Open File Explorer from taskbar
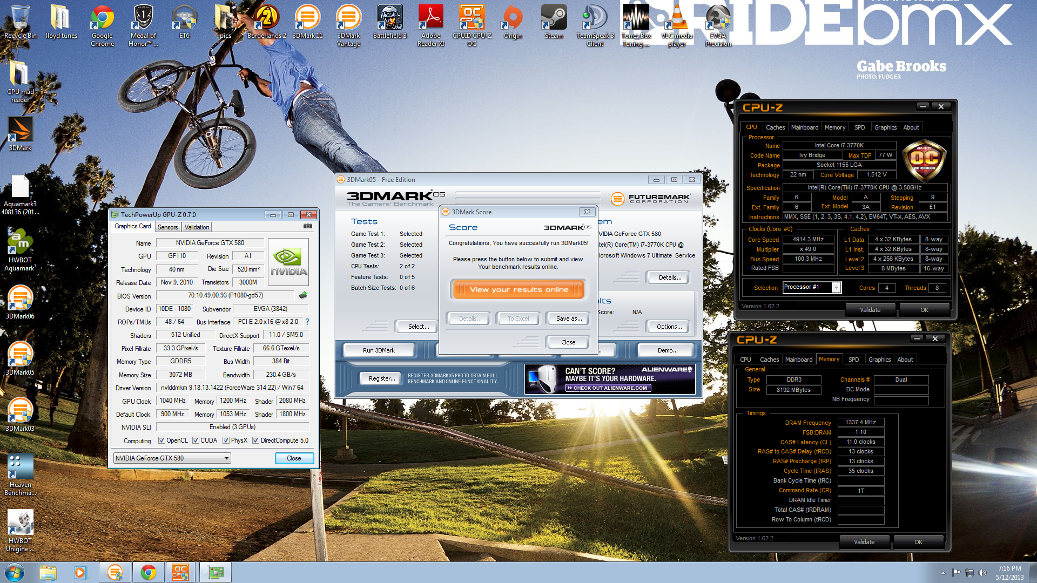1037x583 pixels. [x=48, y=572]
